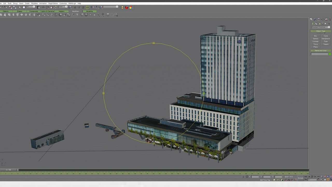332x187 pixels.
Task: Open the Standard Primitives dropdown
Action: pos(321,27)
